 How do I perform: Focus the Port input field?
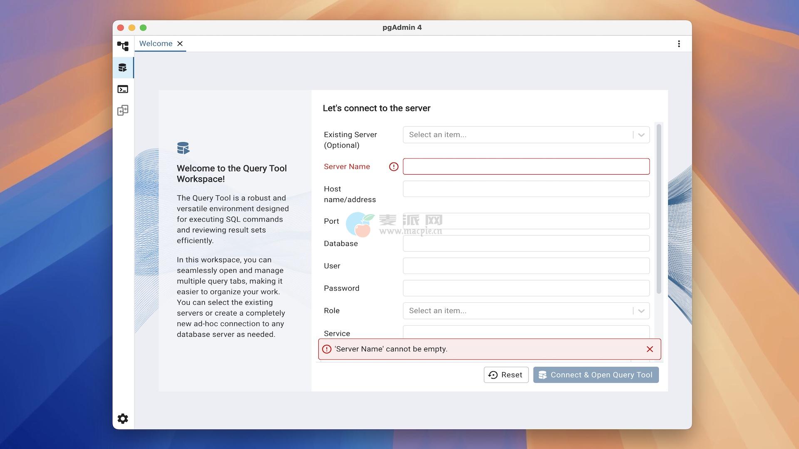(526, 221)
